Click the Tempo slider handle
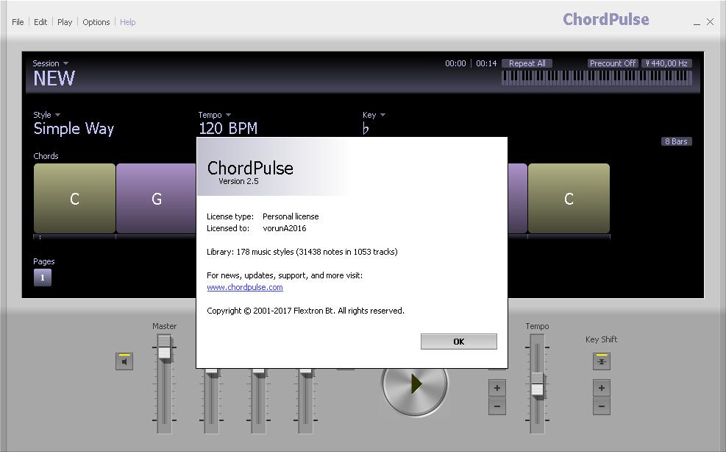The image size is (726, 452). (x=537, y=384)
